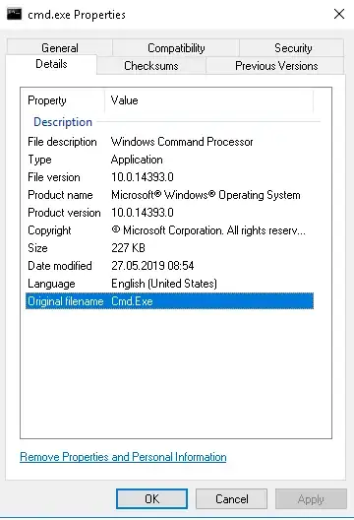The image size is (354, 520).
Task: Click the Value column header
Action: coord(208,100)
